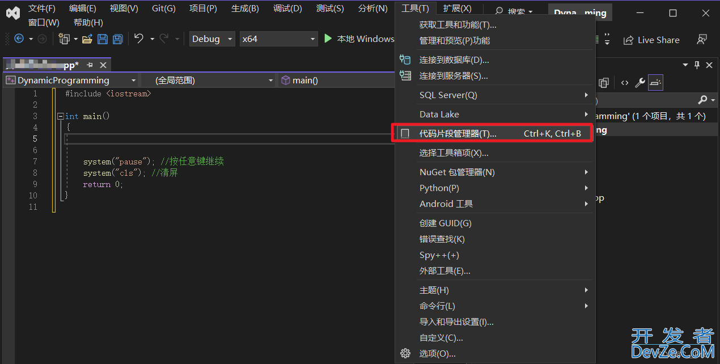Open the 全局范围 scope dropdown
Screen dimensions: 720x364
point(270,81)
